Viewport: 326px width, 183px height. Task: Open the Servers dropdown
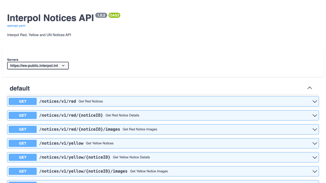point(38,66)
